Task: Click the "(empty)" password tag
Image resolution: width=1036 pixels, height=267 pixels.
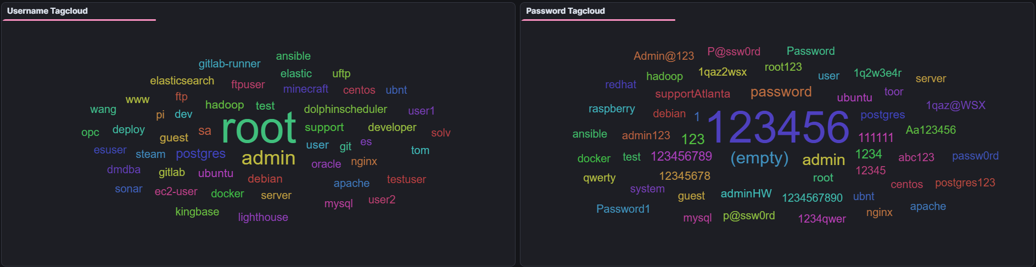Action: [759, 158]
